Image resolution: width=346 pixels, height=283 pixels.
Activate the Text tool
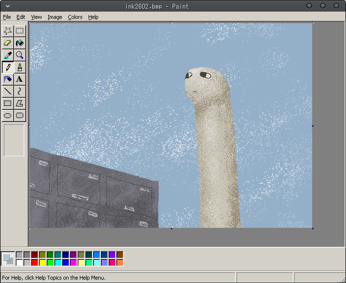[x=20, y=79]
